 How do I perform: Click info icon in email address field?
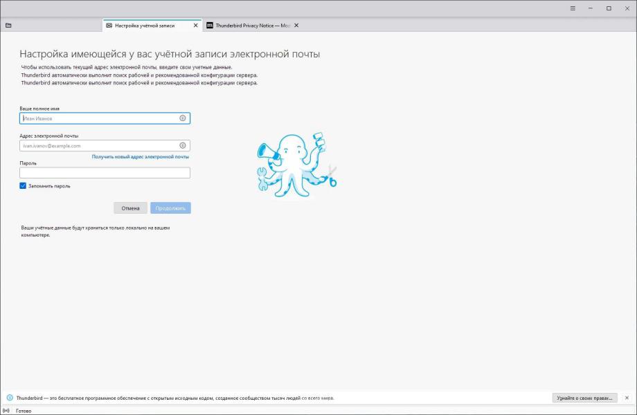[x=182, y=145]
